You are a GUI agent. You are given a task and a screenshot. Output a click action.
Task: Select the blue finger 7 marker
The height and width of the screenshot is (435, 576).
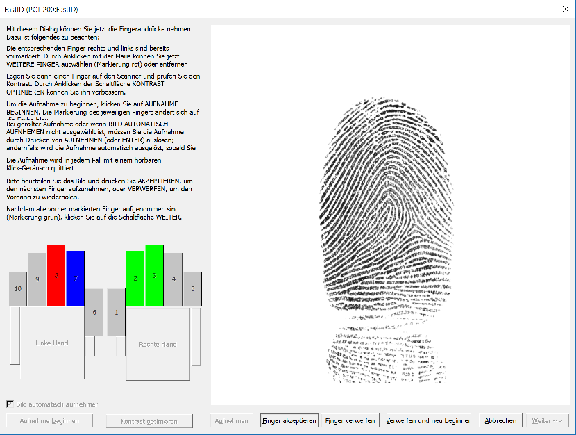point(76,278)
